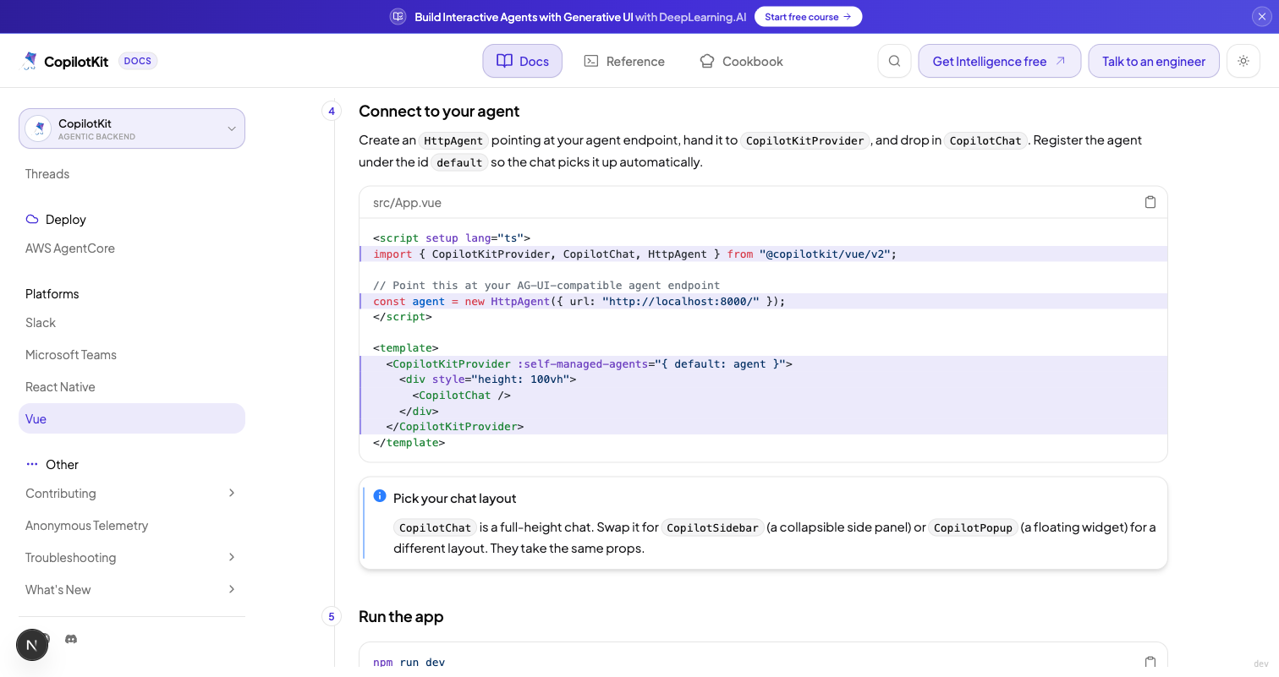This screenshot has height=677, width=1279.
Task: Click the Other sidebar heading
Action: coord(62,465)
